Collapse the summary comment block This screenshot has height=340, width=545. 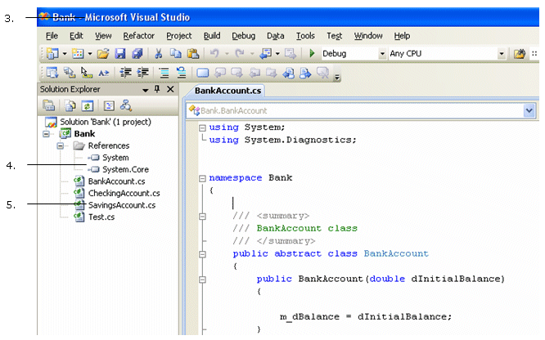[202, 217]
